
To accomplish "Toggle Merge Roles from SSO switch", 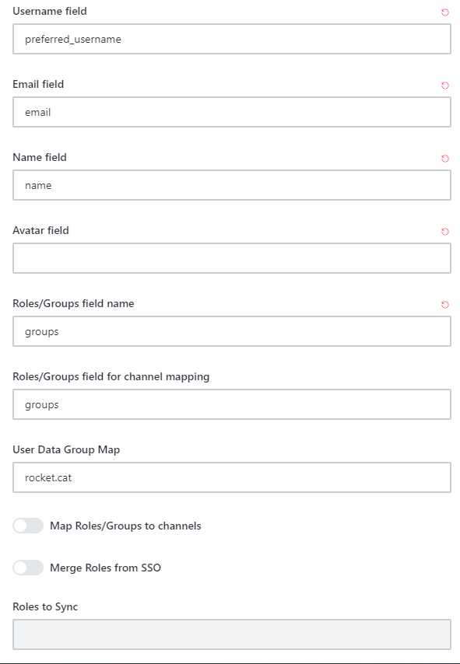I will [28, 568].
